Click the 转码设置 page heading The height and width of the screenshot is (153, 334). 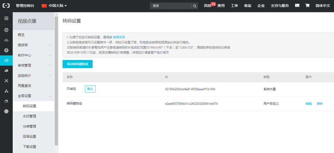coord(72,21)
